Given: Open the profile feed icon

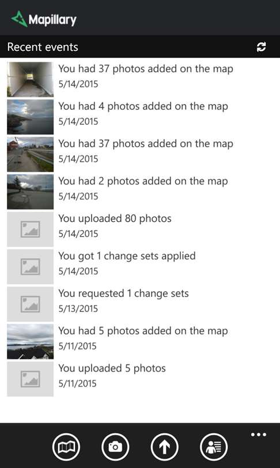Looking at the screenshot, I should pyautogui.click(x=214, y=447).
